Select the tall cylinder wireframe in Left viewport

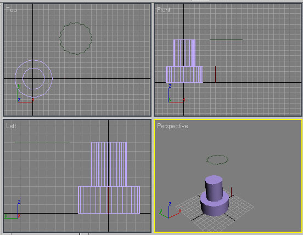click(109, 164)
